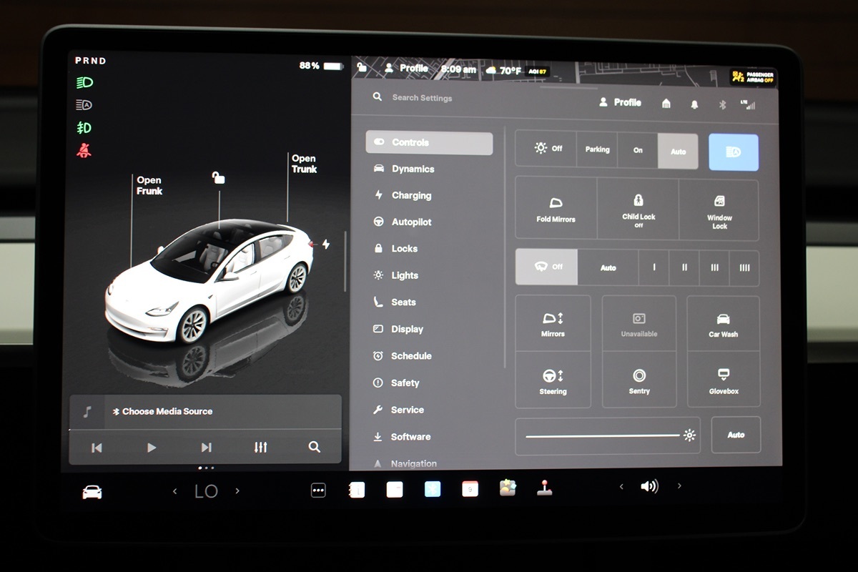Viewport: 858px width, 572px height.
Task: Open the Autopilot settings menu
Action: [411, 222]
